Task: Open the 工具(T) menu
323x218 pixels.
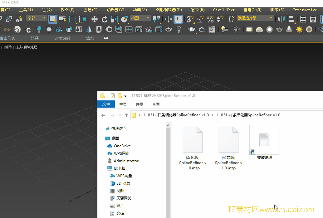Action: coord(26,10)
